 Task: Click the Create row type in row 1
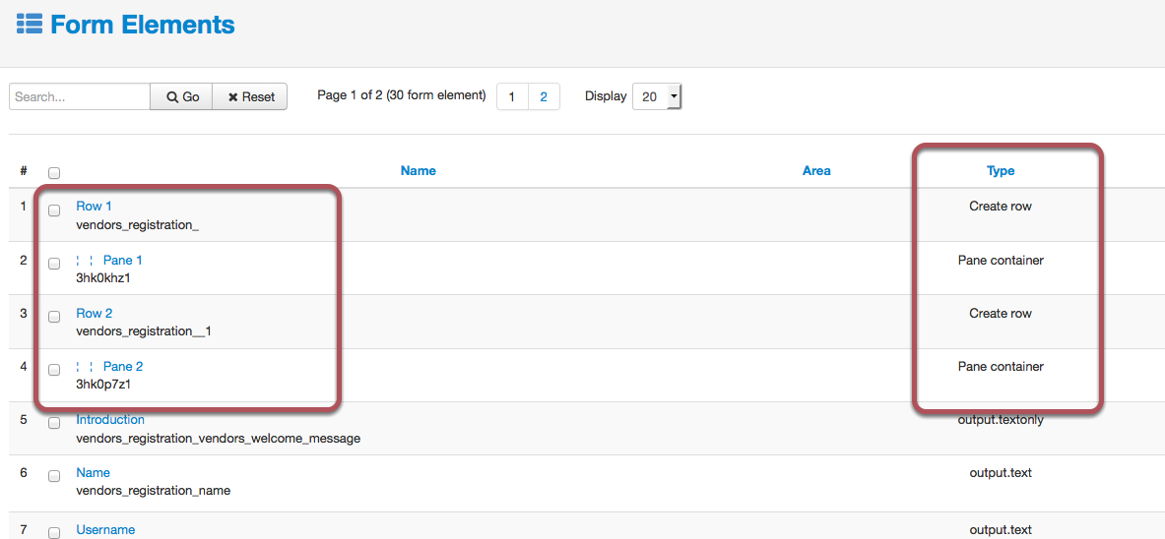click(1001, 207)
